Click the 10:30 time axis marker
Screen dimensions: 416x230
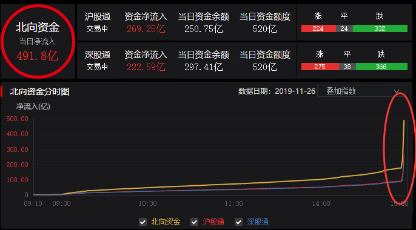(x=148, y=203)
